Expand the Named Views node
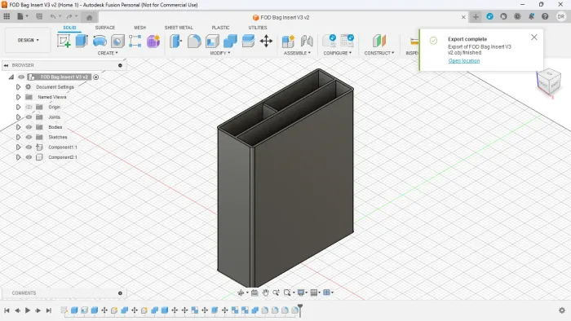This screenshot has height=321, width=571. pyautogui.click(x=18, y=97)
